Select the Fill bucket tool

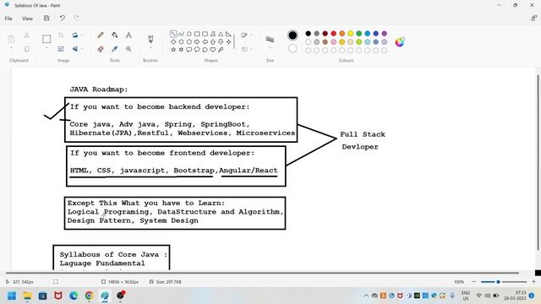pos(115,35)
